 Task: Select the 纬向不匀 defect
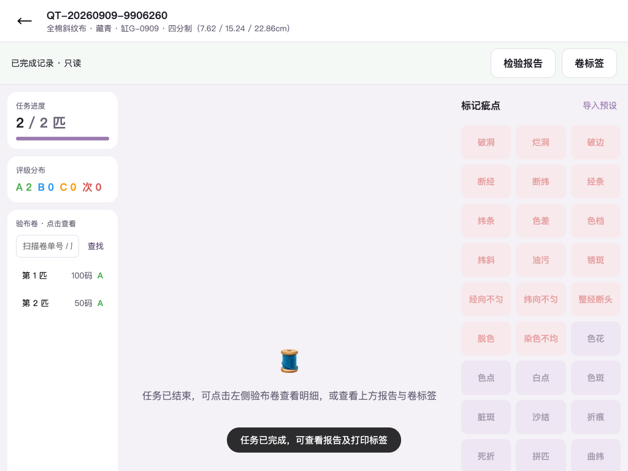coord(541,299)
